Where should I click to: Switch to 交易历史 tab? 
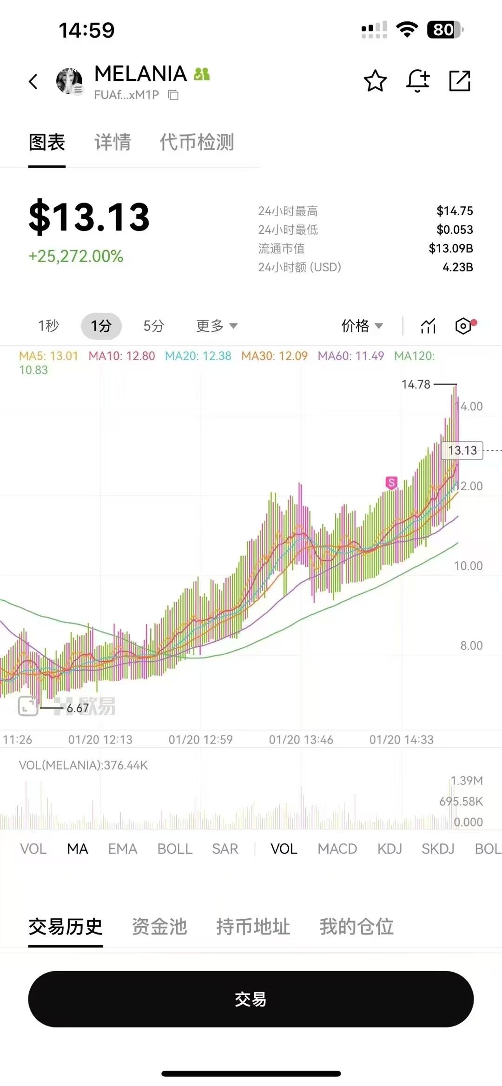pos(66,927)
